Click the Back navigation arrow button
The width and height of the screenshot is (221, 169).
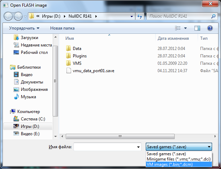point(8,16)
